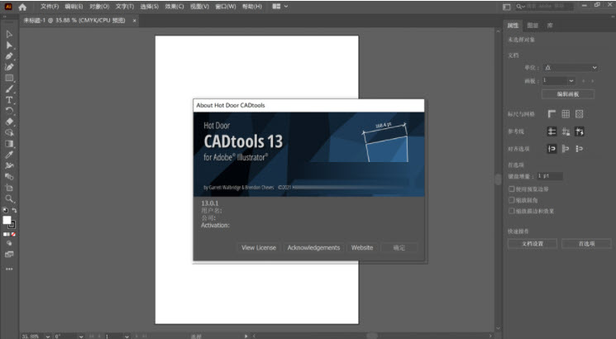Open the Effect(C) menu

click(174, 7)
